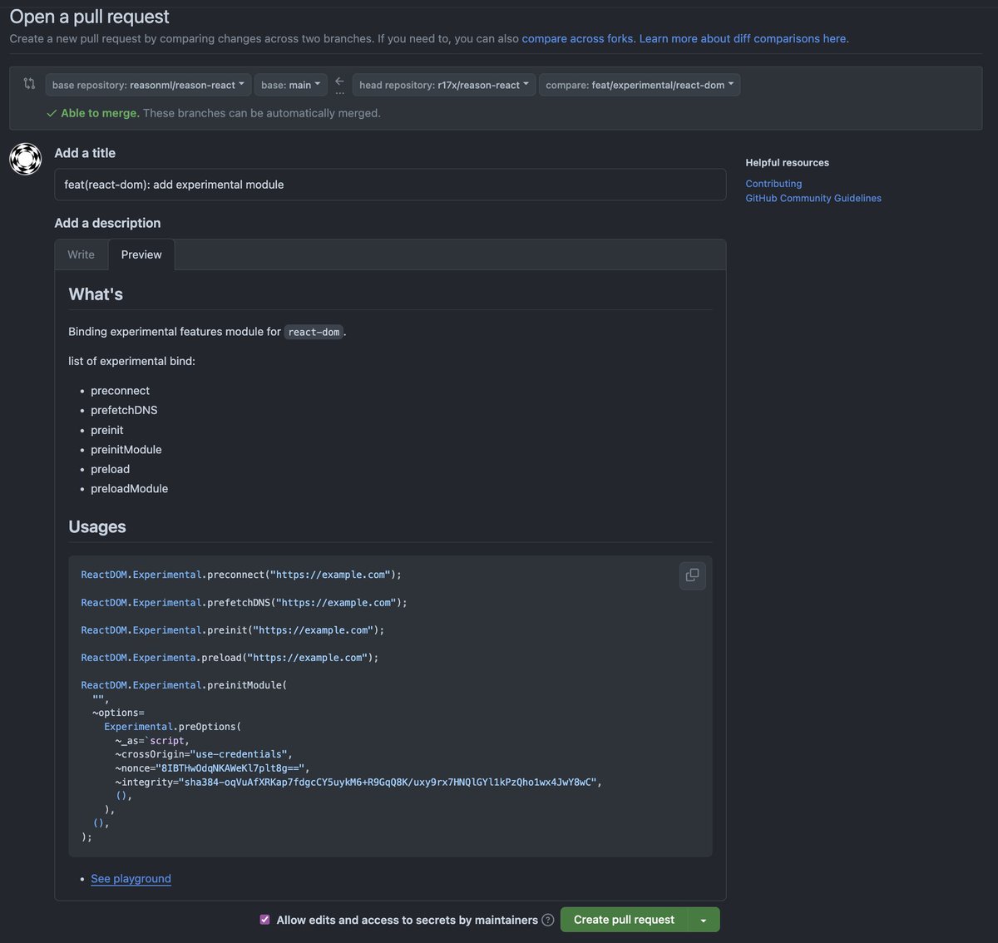The width and height of the screenshot is (998, 943).
Task: Click the Add a description label
Action: tap(107, 223)
